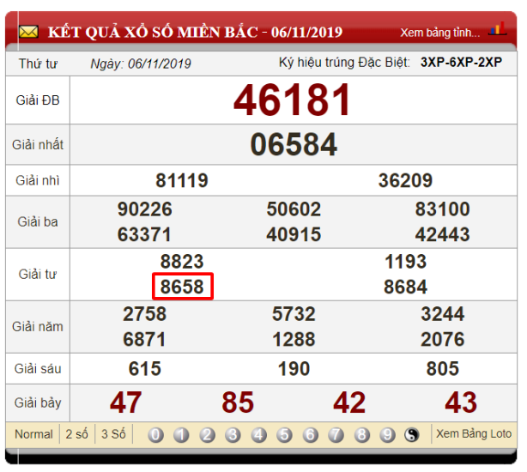Select digit filter circle 3
527x472 pixels.
point(233,435)
